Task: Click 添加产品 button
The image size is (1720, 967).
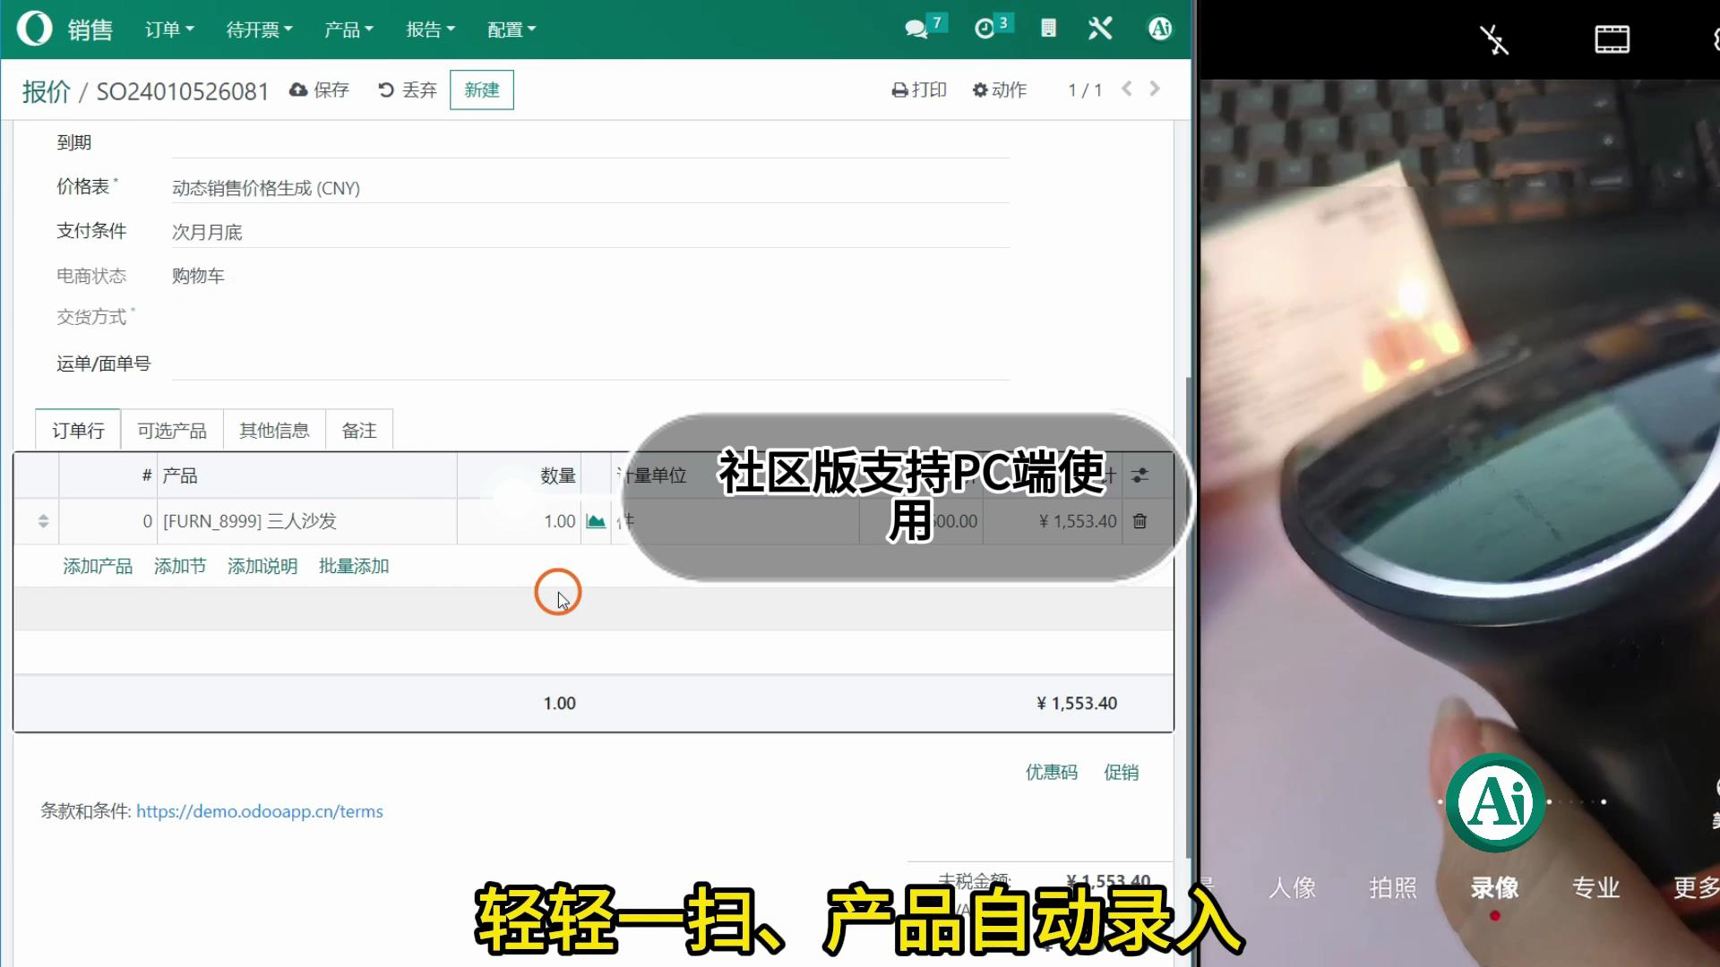Action: (98, 566)
